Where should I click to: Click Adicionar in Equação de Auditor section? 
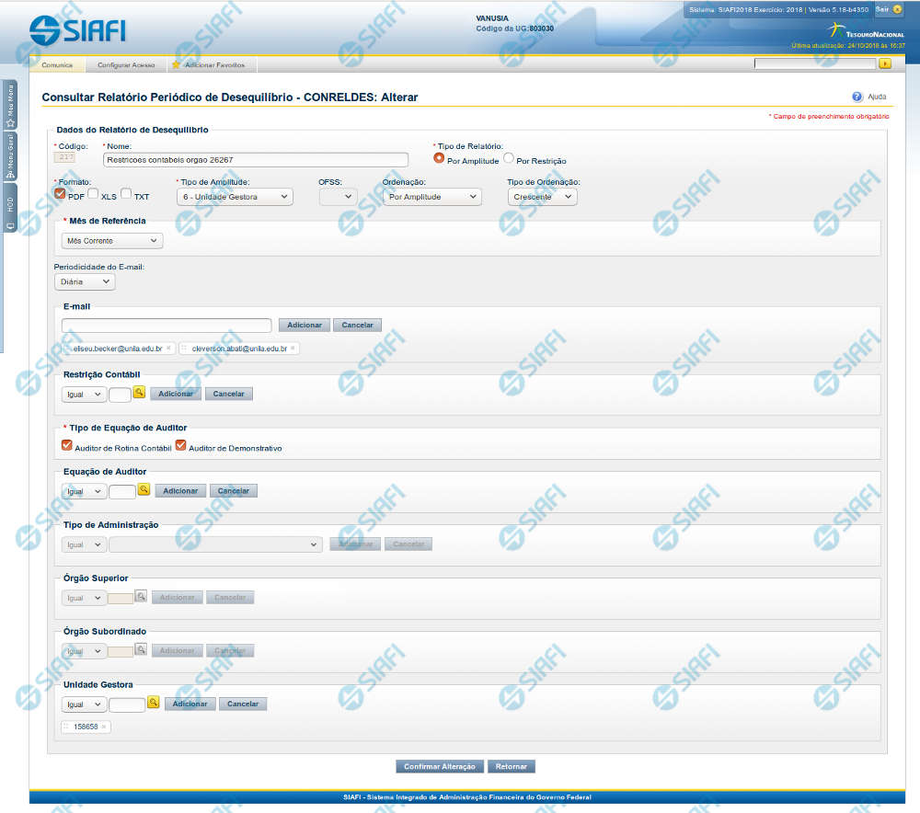point(180,491)
